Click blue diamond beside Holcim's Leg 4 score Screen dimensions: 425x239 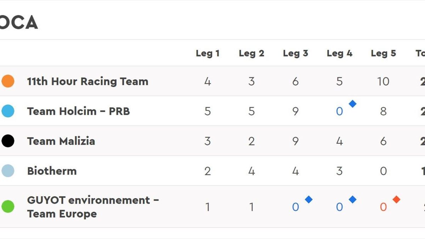pos(352,104)
